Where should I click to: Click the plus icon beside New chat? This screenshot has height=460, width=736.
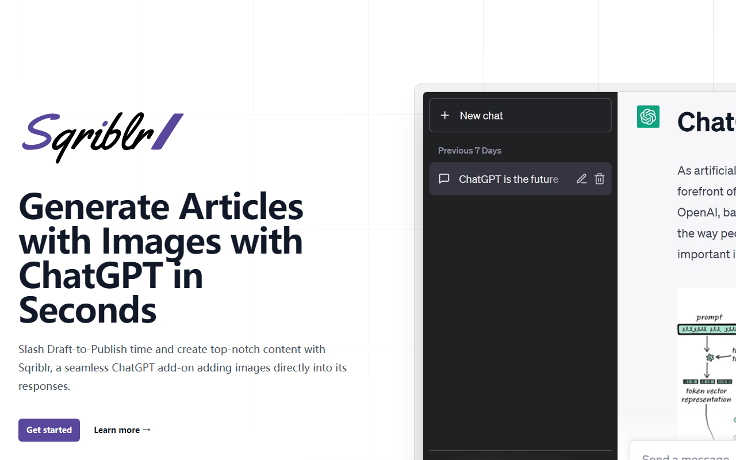pyautogui.click(x=444, y=116)
